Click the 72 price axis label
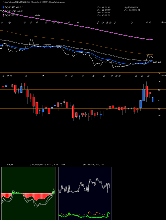The height and width of the screenshot is (220, 166). [159, 90]
